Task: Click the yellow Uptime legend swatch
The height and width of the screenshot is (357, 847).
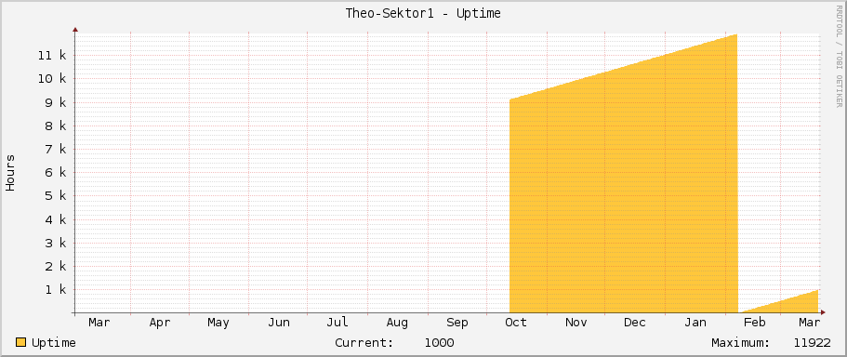Action: [20, 342]
